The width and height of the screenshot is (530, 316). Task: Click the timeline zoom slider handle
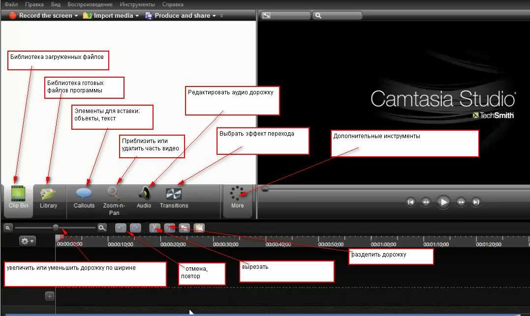coord(56,228)
